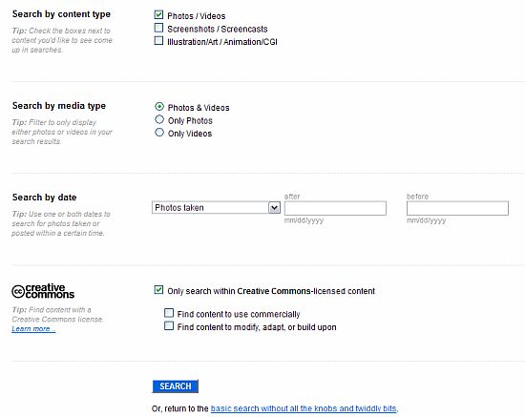Check Find content to use commercially
This screenshot has height=417, width=525.
[x=169, y=313]
